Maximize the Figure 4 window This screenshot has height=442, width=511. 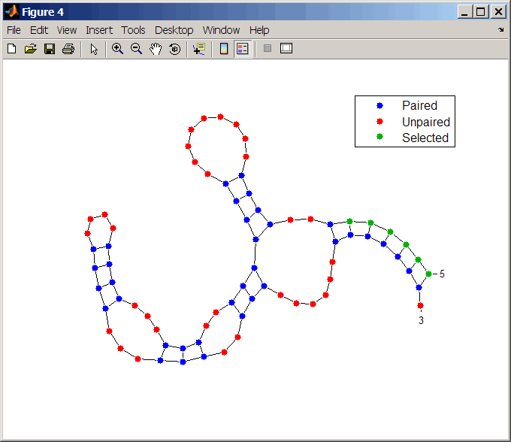pyautogui.click(x=480, y=12)
